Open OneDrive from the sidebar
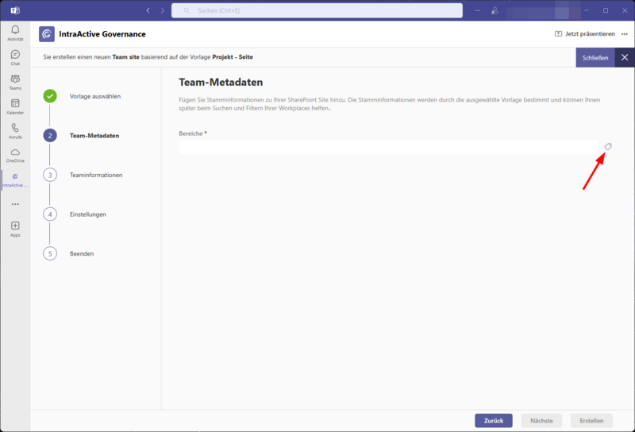The image size is (635, 432). click(x=15, y=154)
